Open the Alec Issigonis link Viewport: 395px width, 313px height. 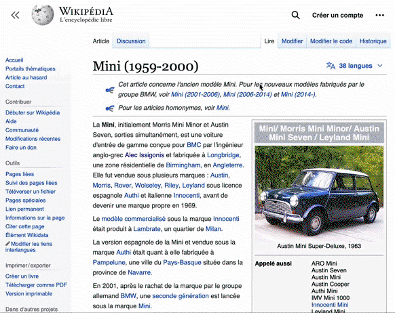coord(145,155)
